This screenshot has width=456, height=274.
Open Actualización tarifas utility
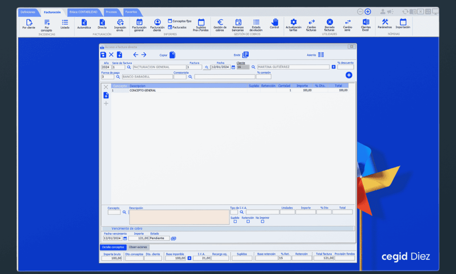click(x=293, y=25)
